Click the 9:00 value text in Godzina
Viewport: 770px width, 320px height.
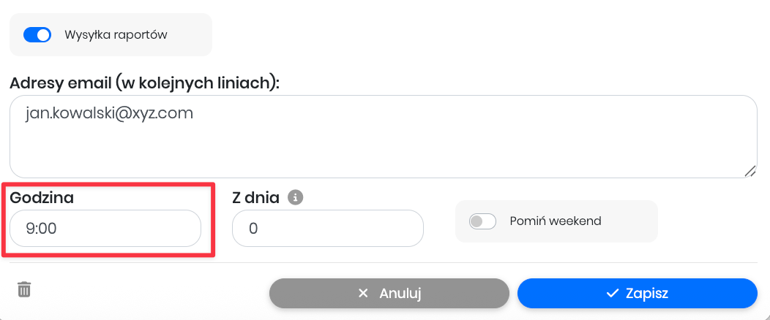click(41, 229)
